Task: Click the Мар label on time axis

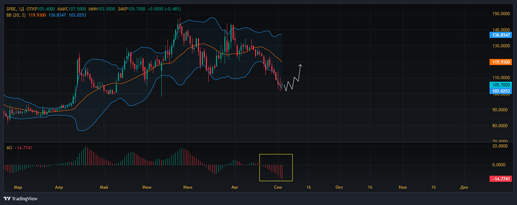Action: [x=18, y=187]
